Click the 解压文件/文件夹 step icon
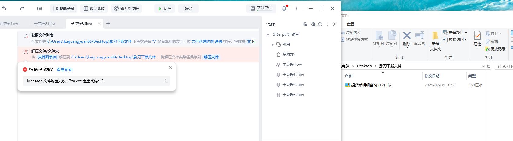 coord(26,52)
